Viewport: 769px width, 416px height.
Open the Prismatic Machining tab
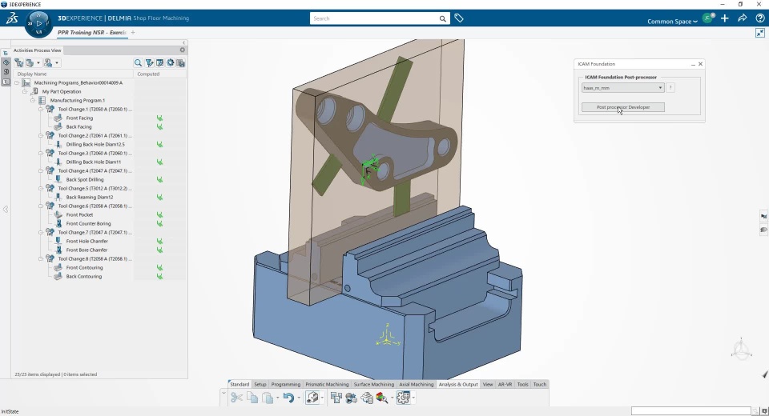click(327, 384)
